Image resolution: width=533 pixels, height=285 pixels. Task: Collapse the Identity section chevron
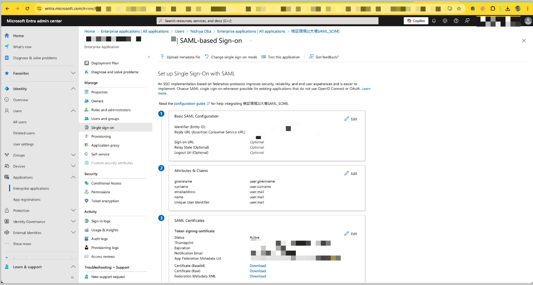(73, 88)
